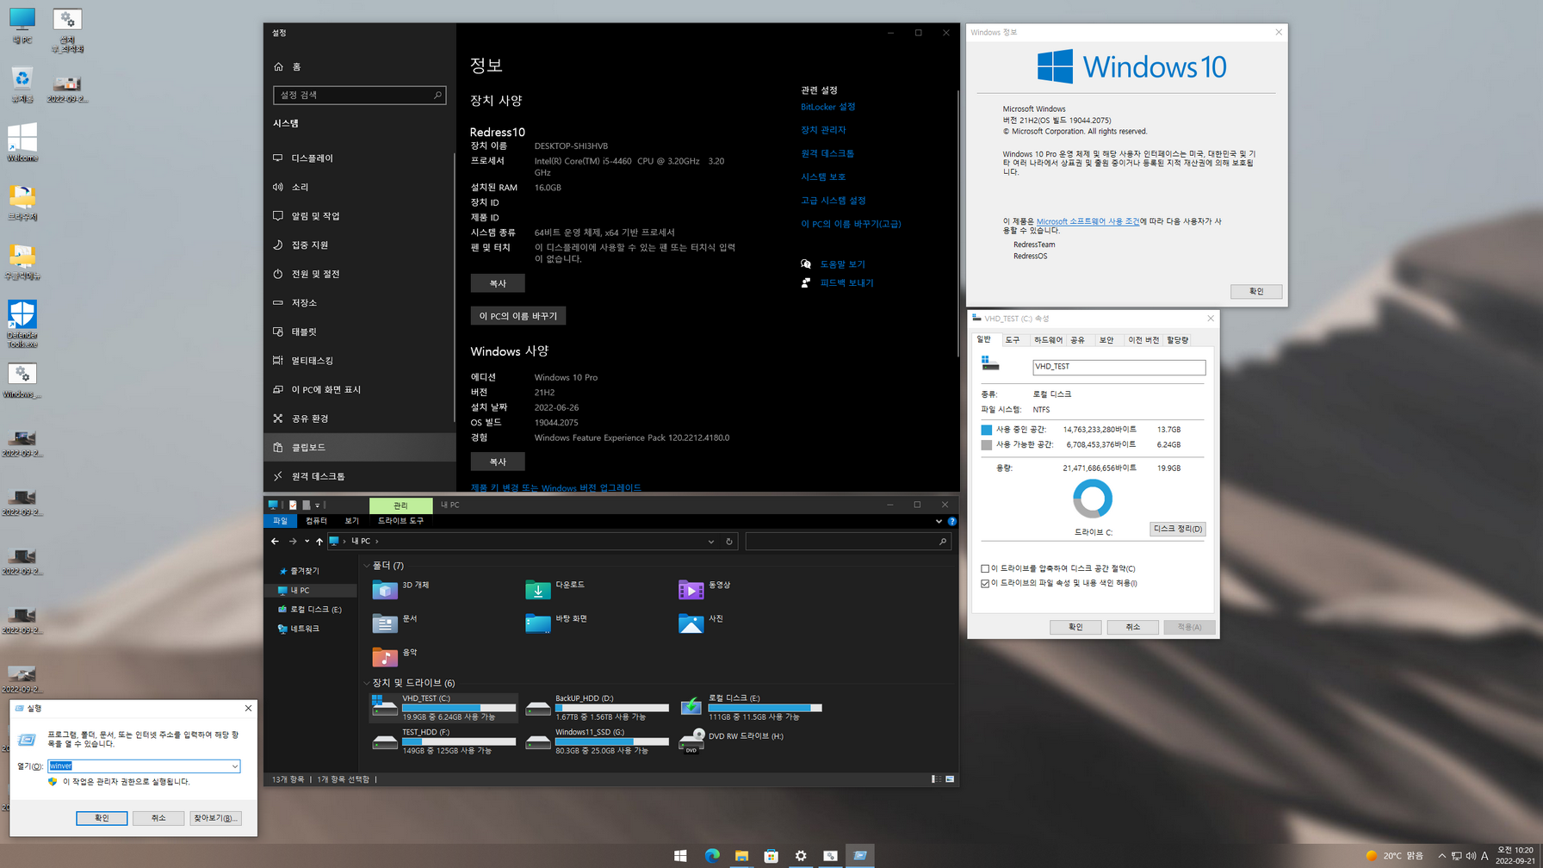Select 저장소 in Settings sidebar

tap(360, 303)
